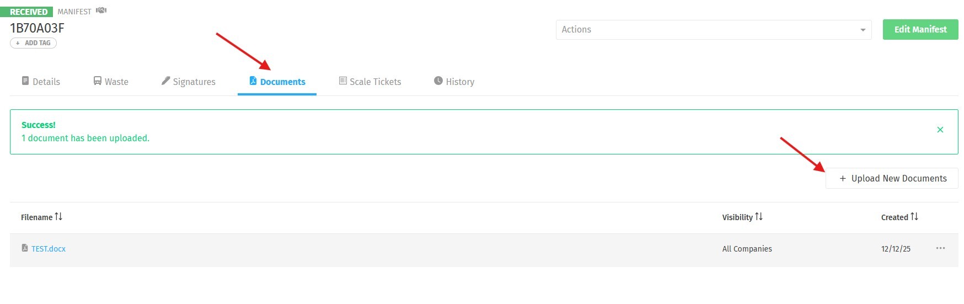Dismiss the success alert with the X
The image size is (964, 304).
pos(940,130)
